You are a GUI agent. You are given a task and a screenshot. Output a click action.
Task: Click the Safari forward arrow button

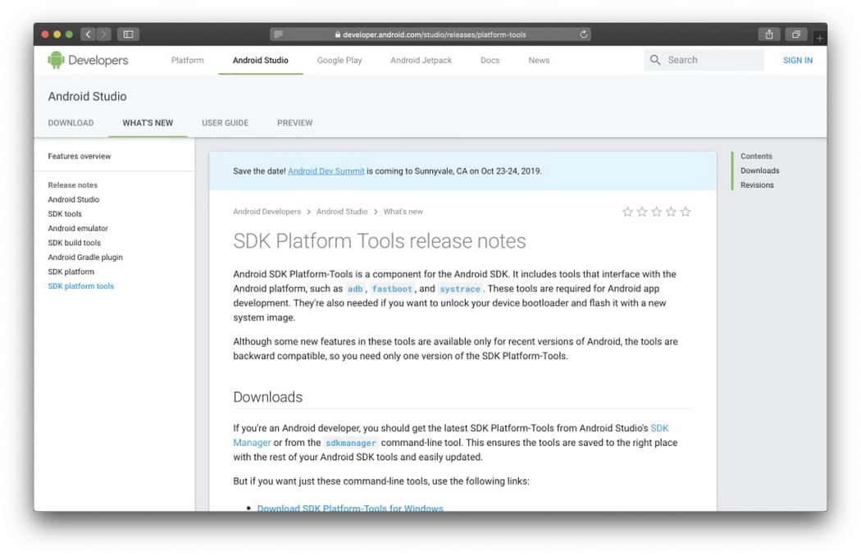coord(103,34)
